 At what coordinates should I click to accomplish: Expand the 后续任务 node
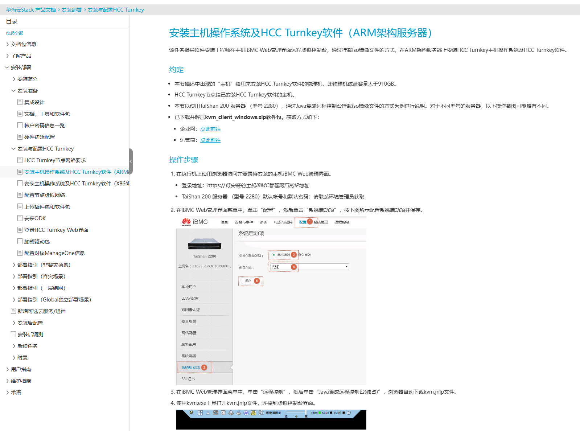click(x=14, y=346)
